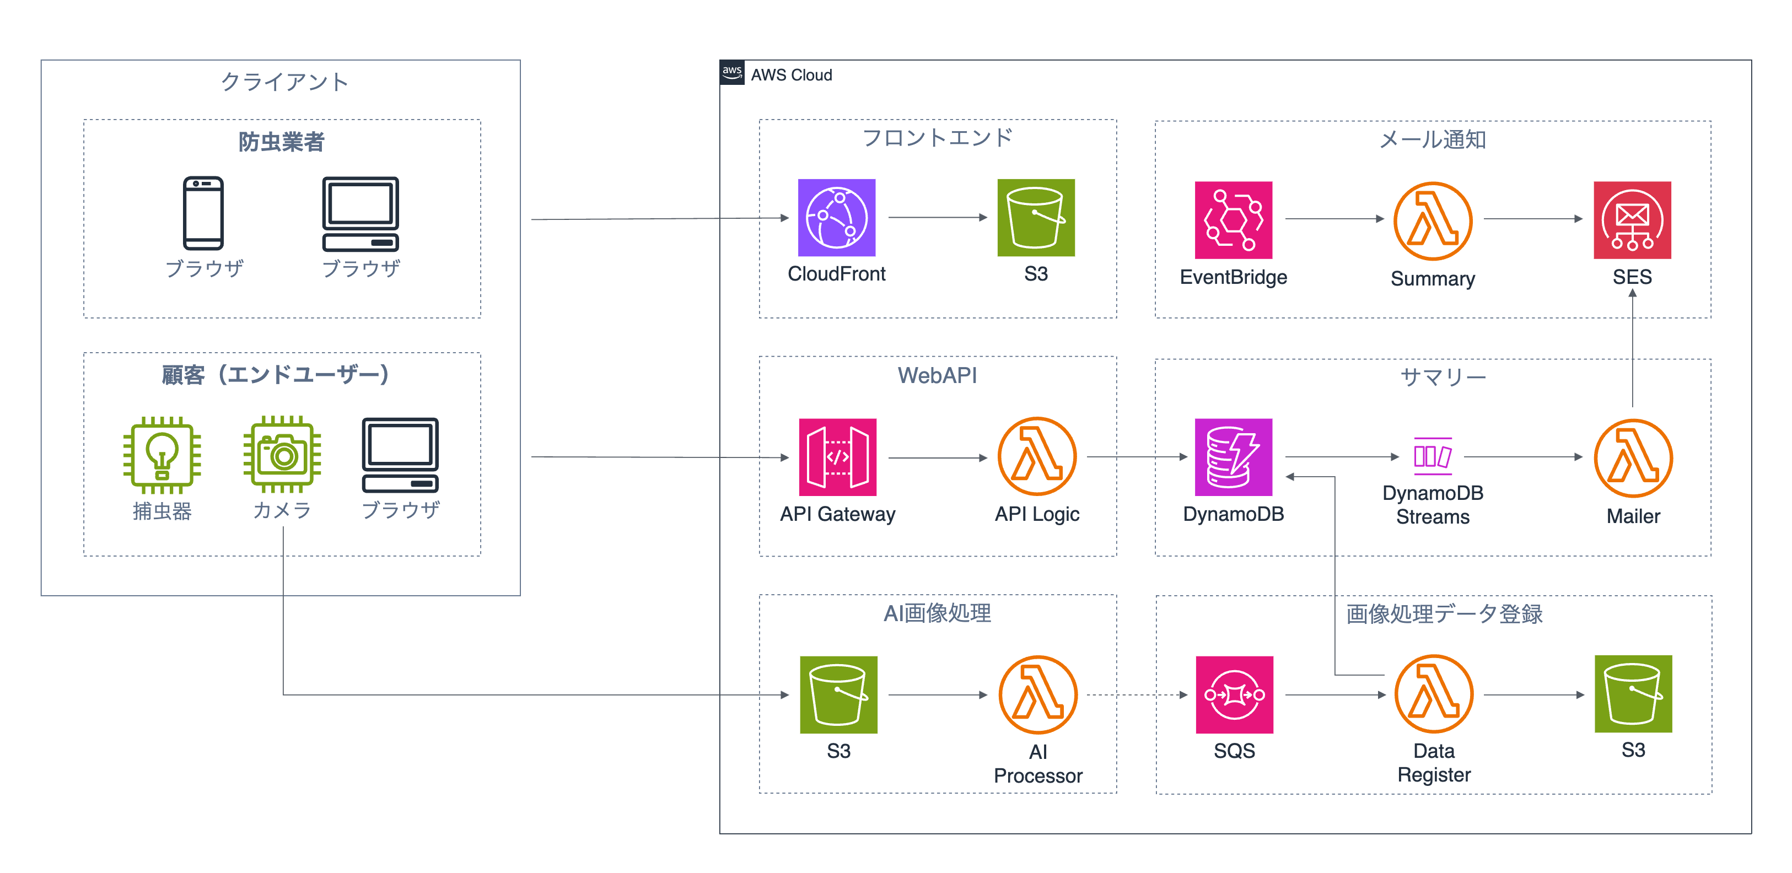Image resolution: width=1792 pixels, height=873 pixels.
Task: Select the カメラ camera chip icon
Action: point(282,454)
